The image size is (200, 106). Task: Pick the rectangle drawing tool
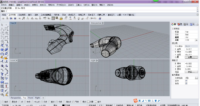(6, 37)
